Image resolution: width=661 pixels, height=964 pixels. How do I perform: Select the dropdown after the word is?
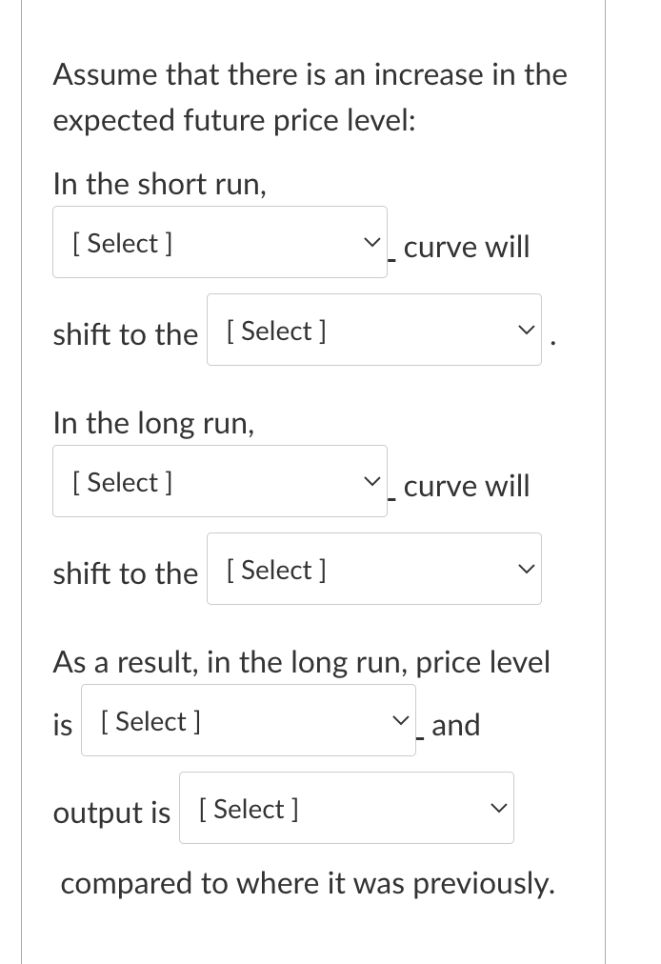[248, 721]
